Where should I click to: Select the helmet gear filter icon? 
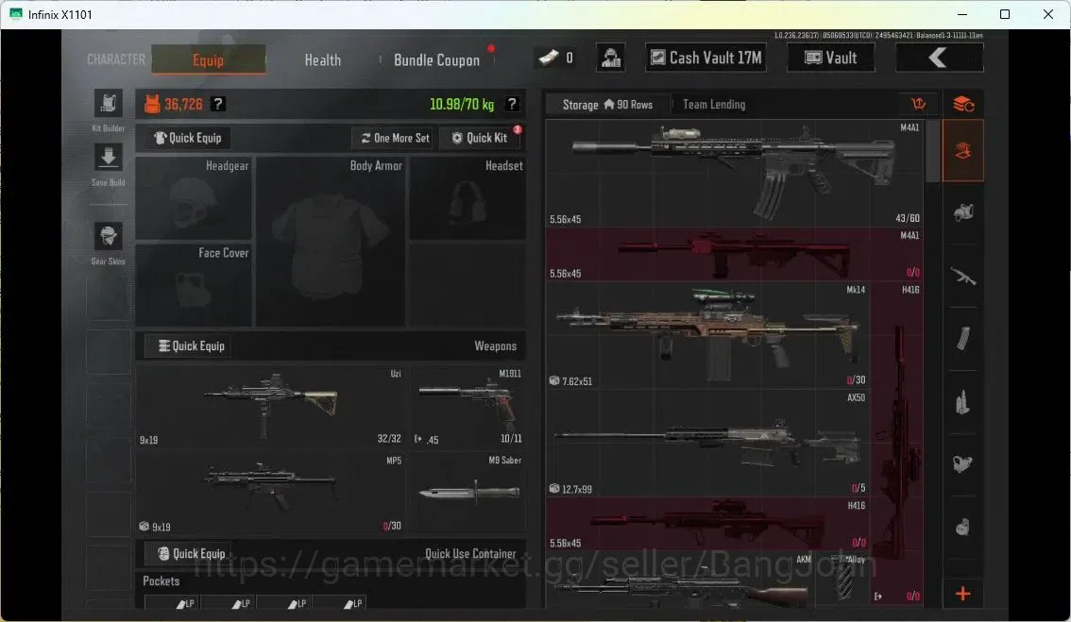(963, 213)
